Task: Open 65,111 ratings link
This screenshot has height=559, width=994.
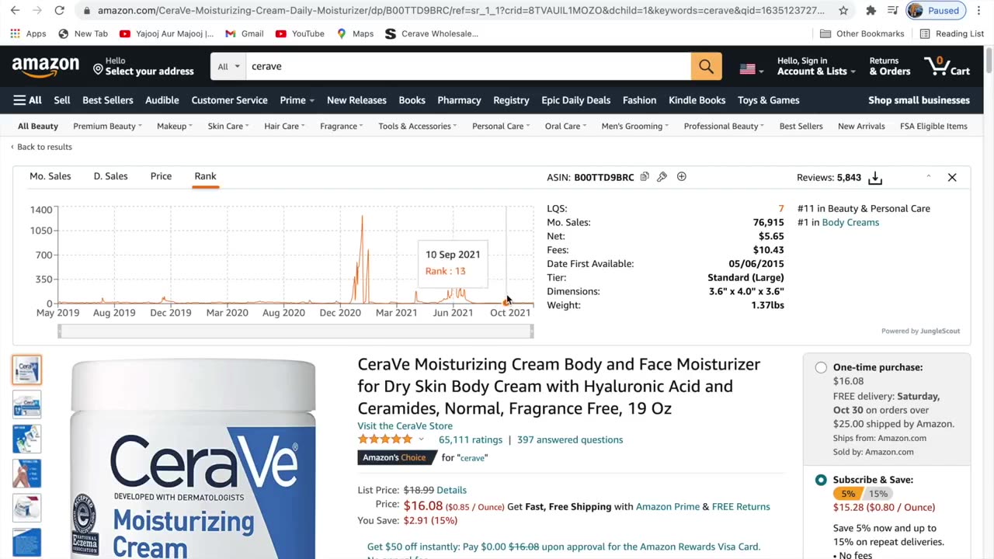Action: click(x=471, y=439)
